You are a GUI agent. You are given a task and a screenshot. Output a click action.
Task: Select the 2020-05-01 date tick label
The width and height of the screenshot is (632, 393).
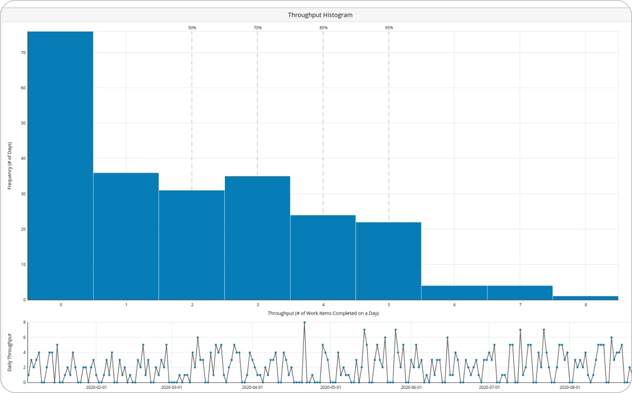click(x=331, y=387)
